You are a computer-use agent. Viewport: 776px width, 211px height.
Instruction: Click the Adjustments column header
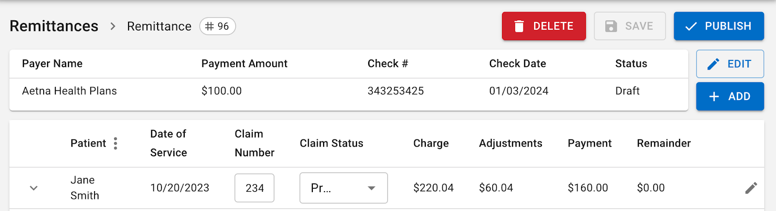point(510,143)
